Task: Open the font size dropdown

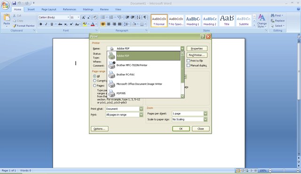Action: [x=79, y=17]
